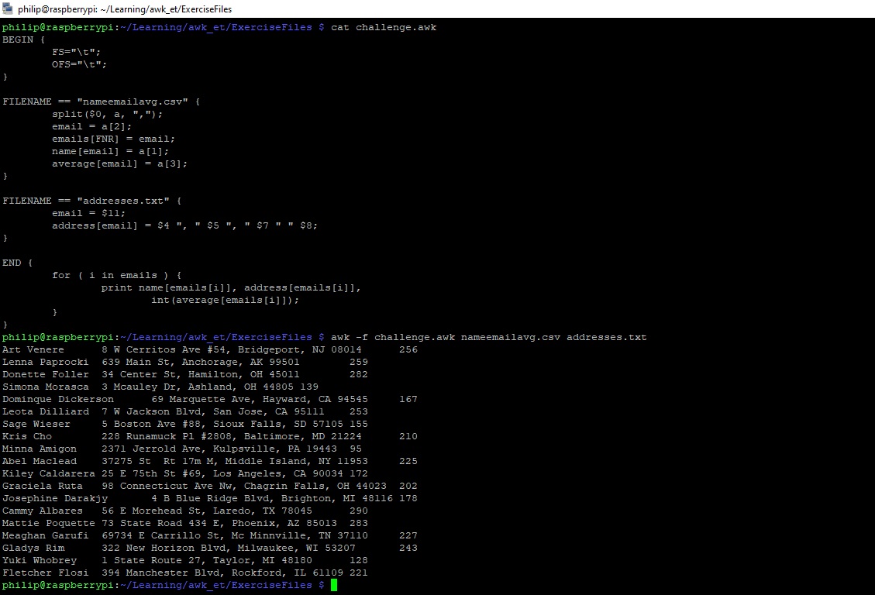Click the 'cat challenge.awk' command text
This screenshot has width=875, height=595.
(x=384, y=27)
